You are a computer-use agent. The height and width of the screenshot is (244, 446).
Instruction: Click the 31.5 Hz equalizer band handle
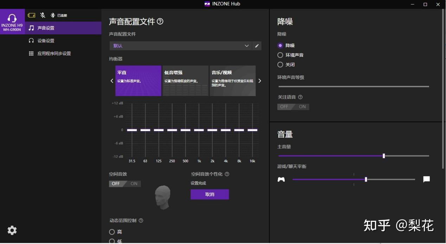pyautogui.click(x=132, y=130)
